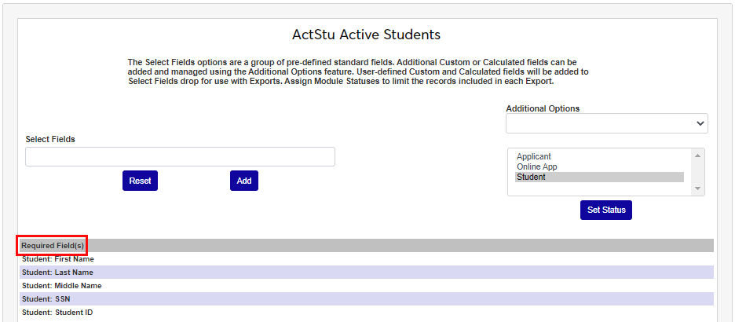Click the status list scroll up arrow
The image size is (735, 322).
697,155
